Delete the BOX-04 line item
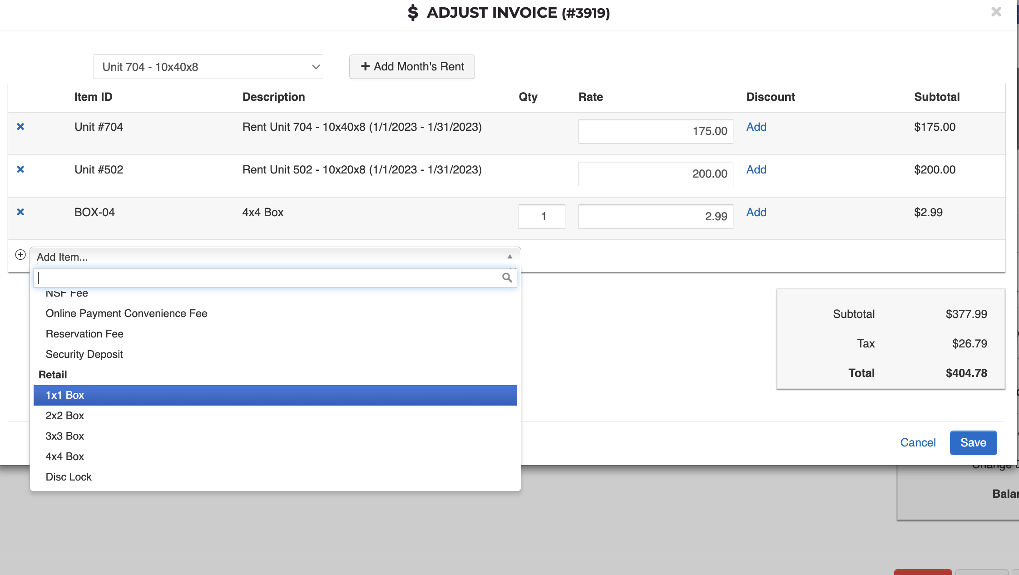This screenshot has width=1019, height=575. pos(20,212)
